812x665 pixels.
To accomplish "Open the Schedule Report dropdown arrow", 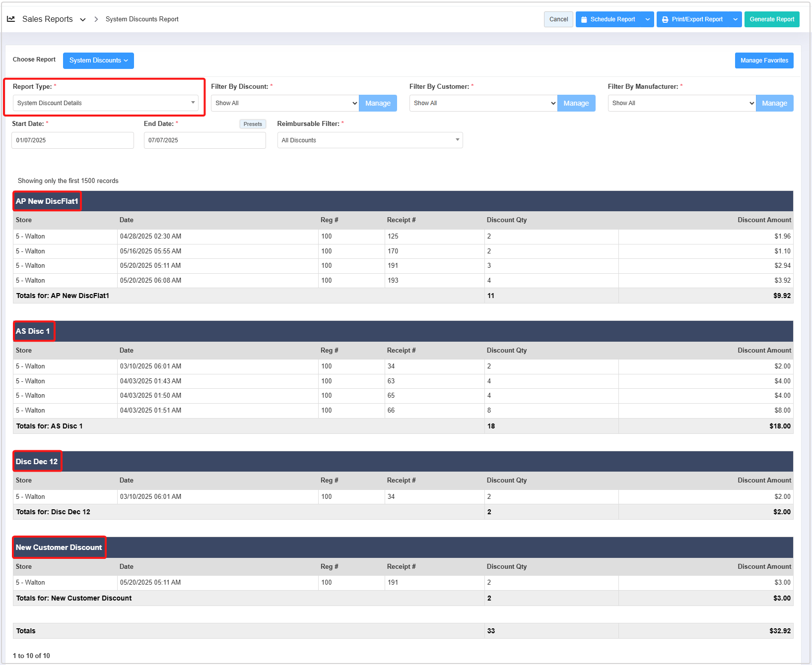I will 647,20.
